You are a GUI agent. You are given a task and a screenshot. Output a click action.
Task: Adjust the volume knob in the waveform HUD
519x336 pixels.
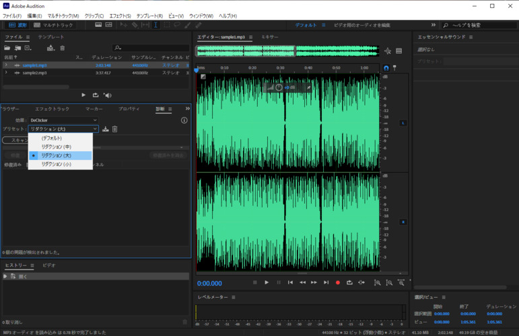pos(279,87)
